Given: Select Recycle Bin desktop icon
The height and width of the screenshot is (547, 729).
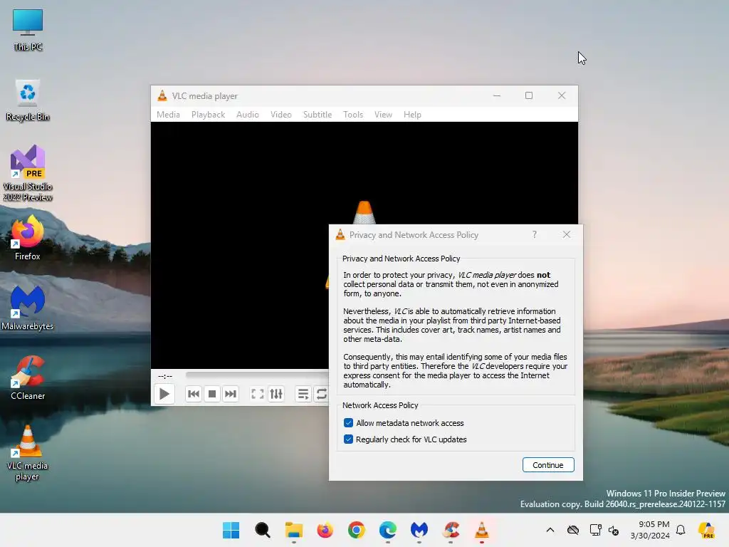Looking at the screenshot, I should (28, 100).
